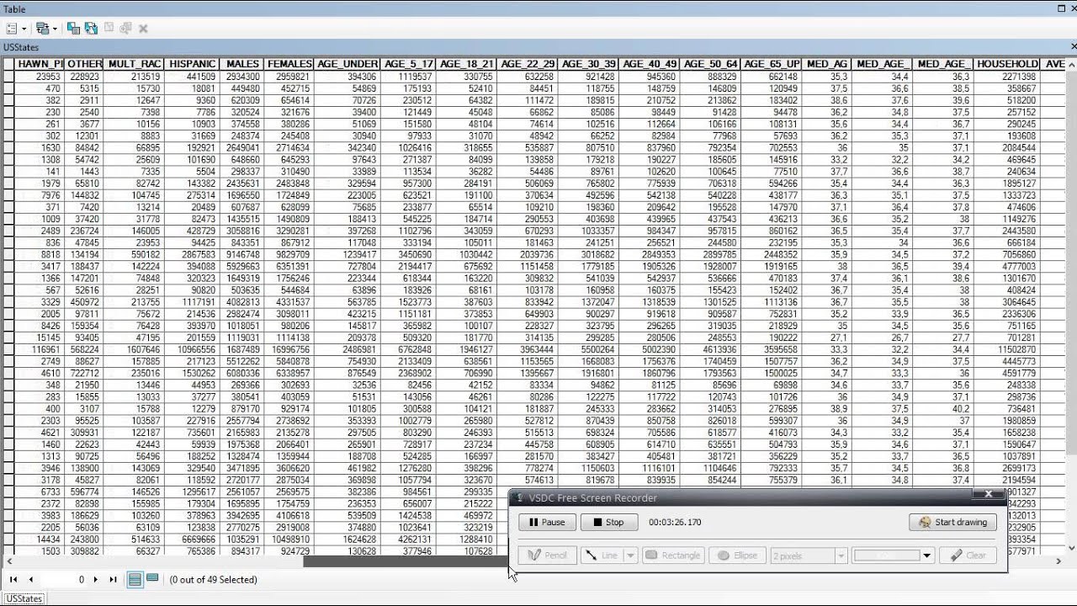Open the drawing color picker dropdown
This screenshot has height=606, width=1077.
click(x=926, y=555)
